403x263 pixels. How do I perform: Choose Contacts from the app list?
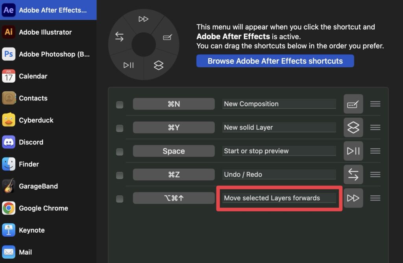point(48,98)
